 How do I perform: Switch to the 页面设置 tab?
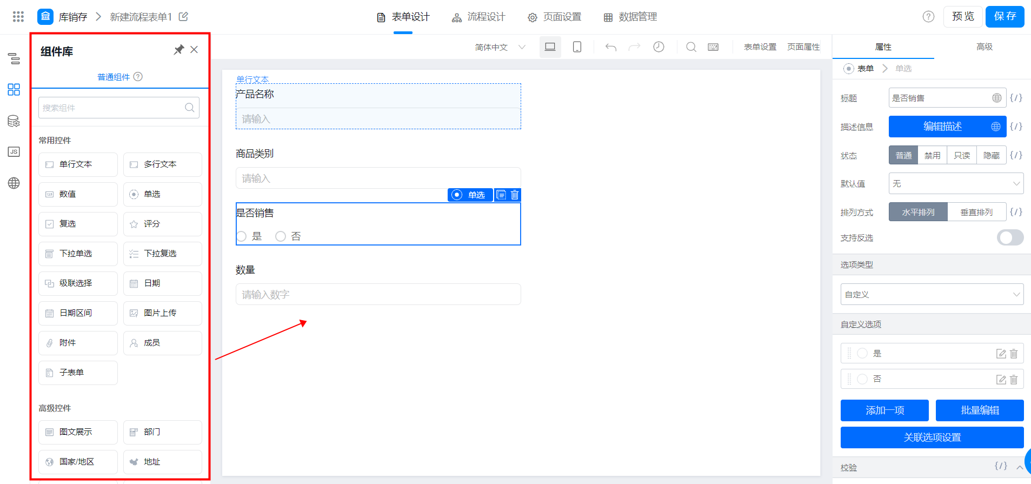[x=555, y=17]
